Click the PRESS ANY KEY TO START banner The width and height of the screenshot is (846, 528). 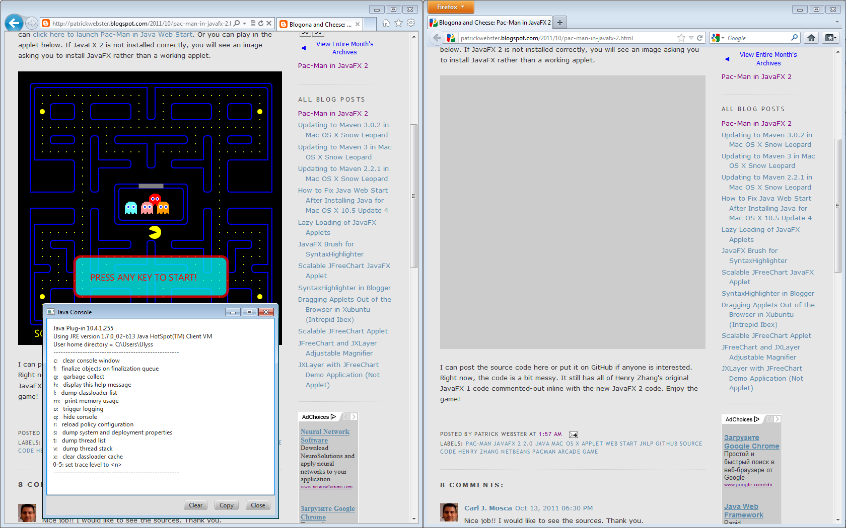[151, 277]
